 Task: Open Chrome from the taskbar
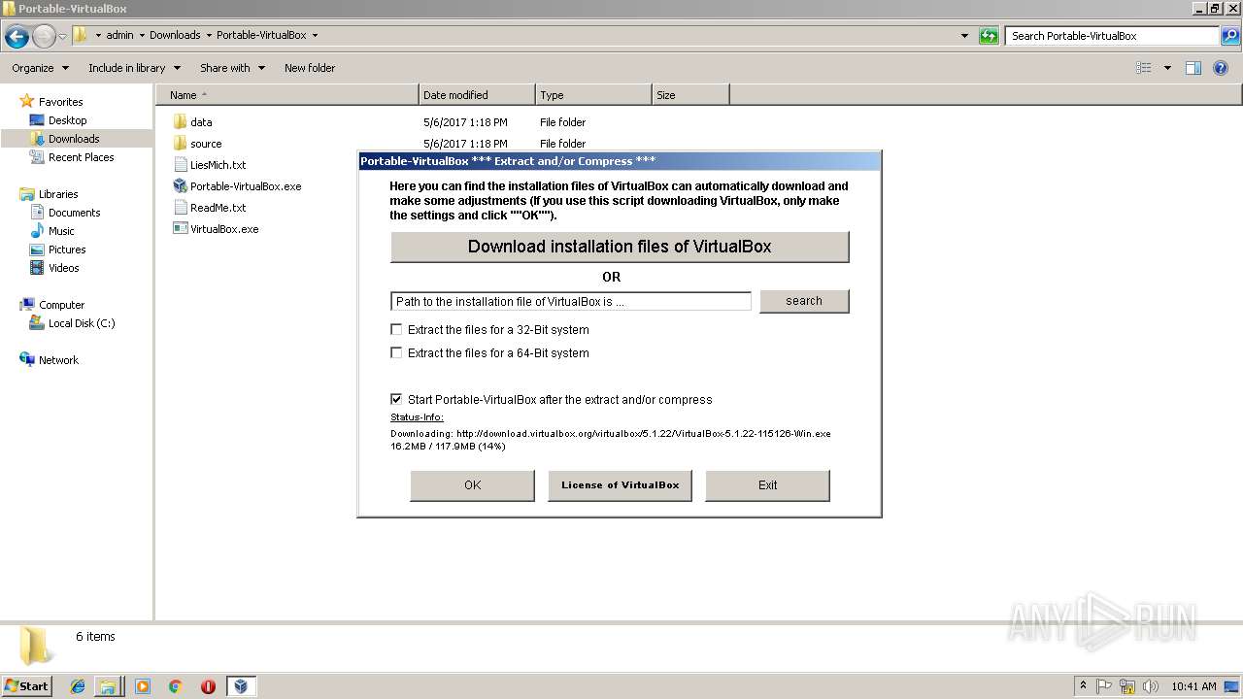(x=176, y=686)
